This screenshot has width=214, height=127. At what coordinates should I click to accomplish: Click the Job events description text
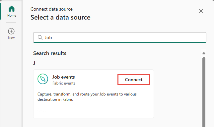point(87,97)
